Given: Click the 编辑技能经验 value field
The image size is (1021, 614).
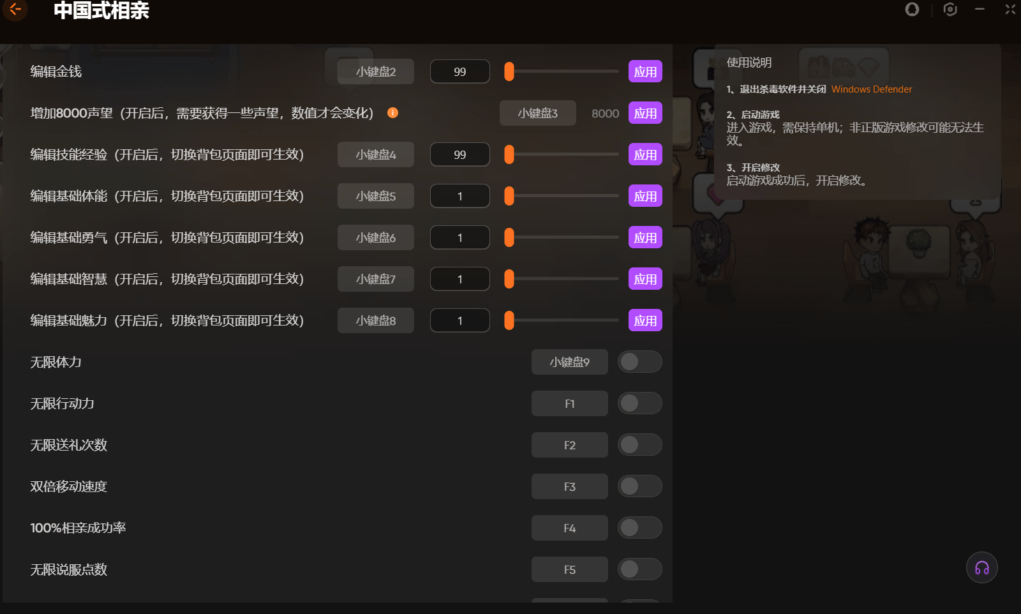Looking at the screenshot, I should [x=459, y=154].
